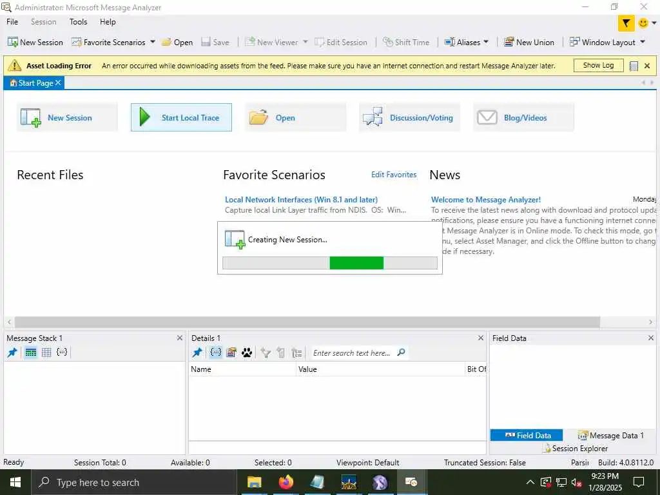Close the Start Page tab
Viewport: 660px width, 495px height.
[x=58, y=82]
